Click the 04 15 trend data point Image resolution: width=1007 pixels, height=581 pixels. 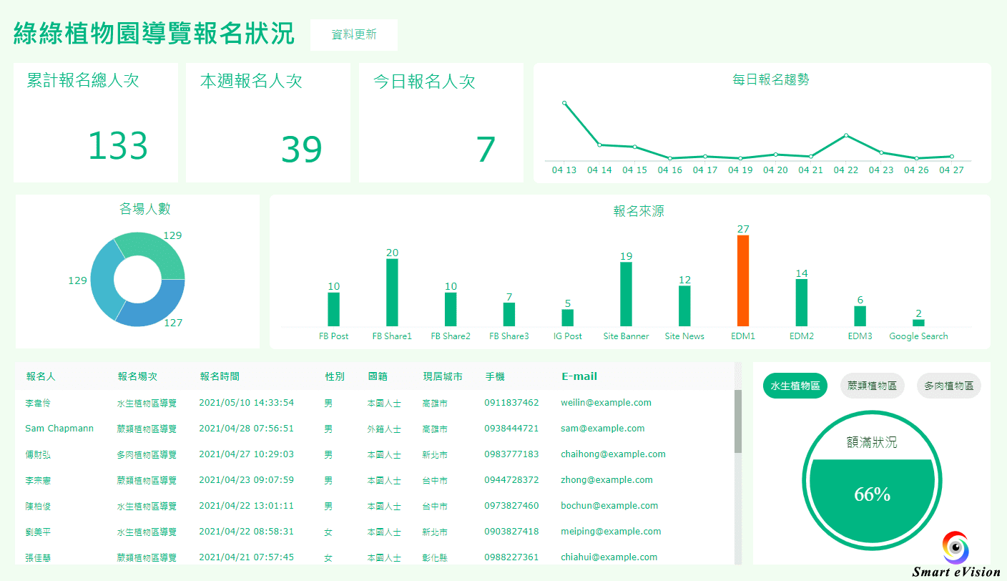click(634, 147)
